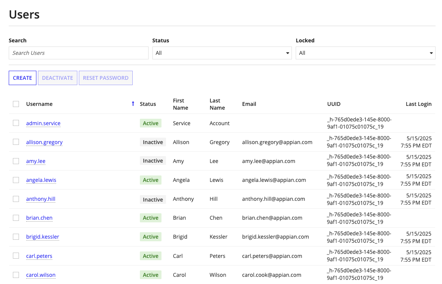Open the brigid.kessler user link

(x=42, y=237)
